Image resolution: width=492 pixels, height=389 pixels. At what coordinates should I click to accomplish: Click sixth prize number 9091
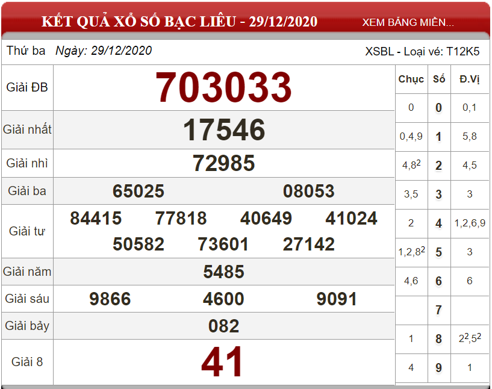point(337,299)
